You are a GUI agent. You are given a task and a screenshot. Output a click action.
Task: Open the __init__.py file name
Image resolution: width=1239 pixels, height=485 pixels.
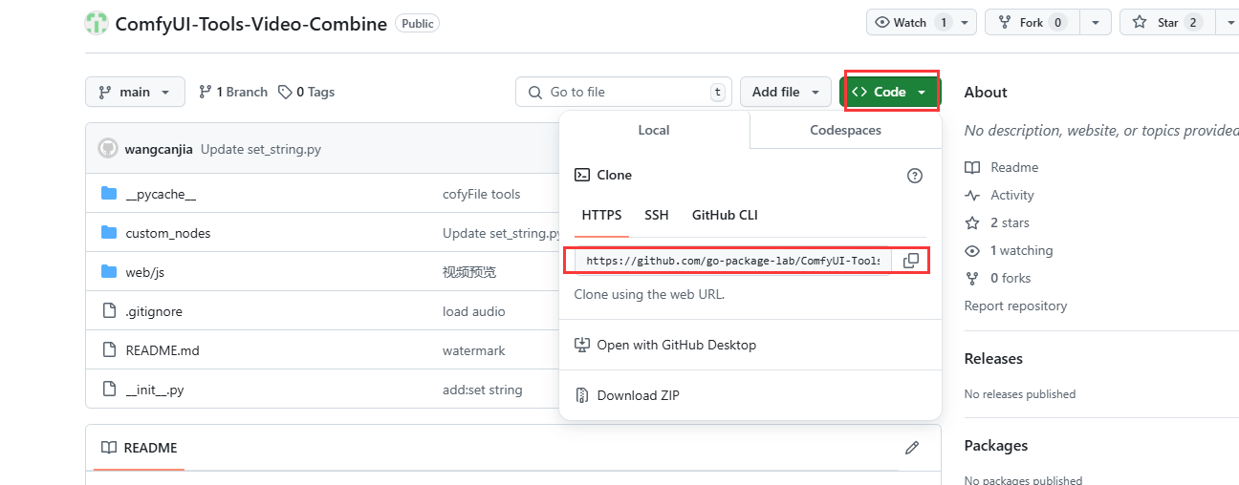(x=155, y=390)
